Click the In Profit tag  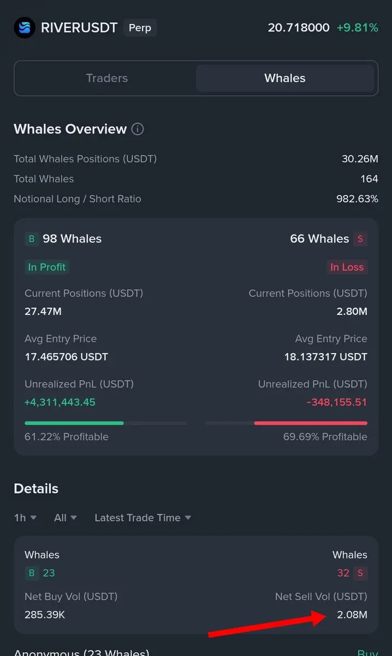coord(47,267)
